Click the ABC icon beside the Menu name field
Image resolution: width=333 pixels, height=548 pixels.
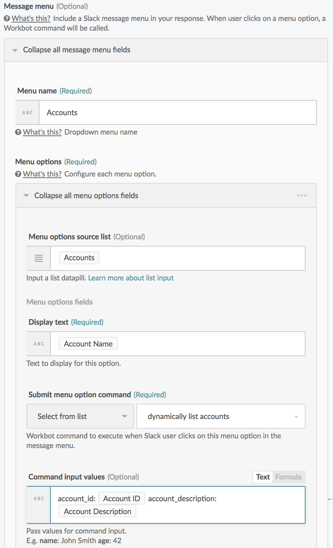click(x=27, y=112)
